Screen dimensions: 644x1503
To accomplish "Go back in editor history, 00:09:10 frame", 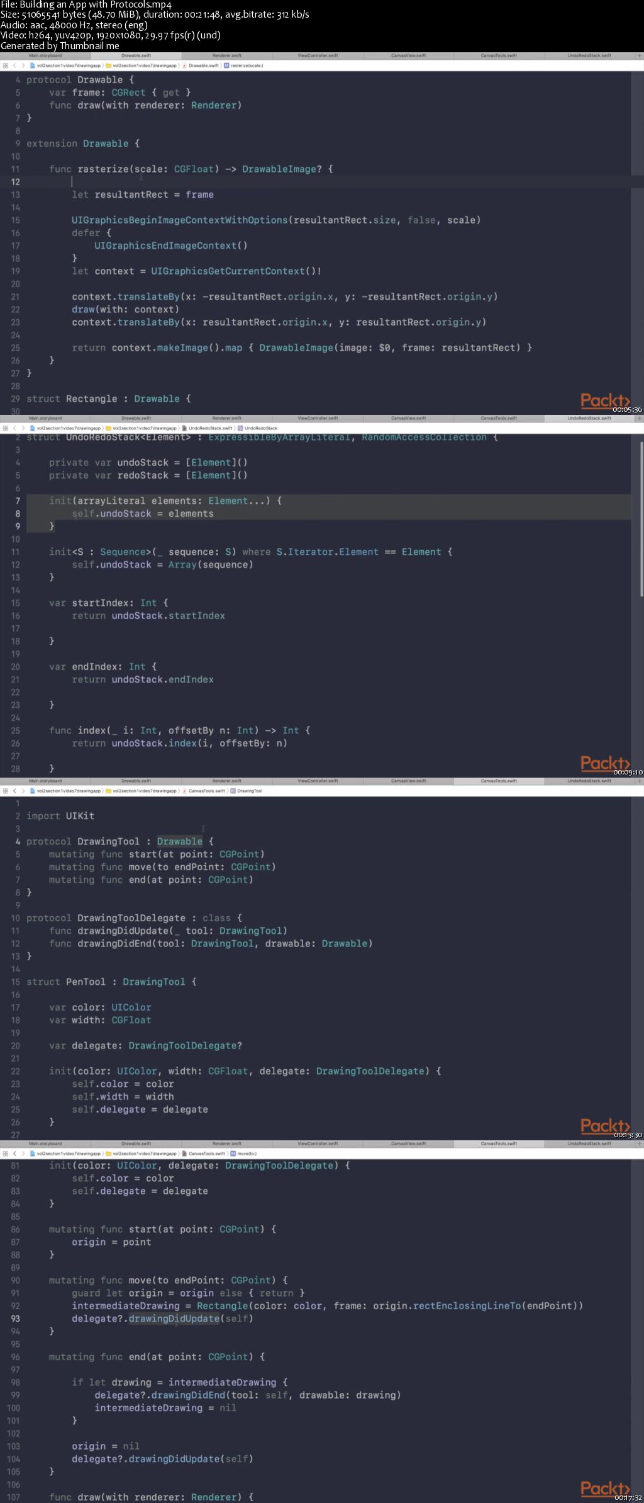I will [x=15, y=428].
